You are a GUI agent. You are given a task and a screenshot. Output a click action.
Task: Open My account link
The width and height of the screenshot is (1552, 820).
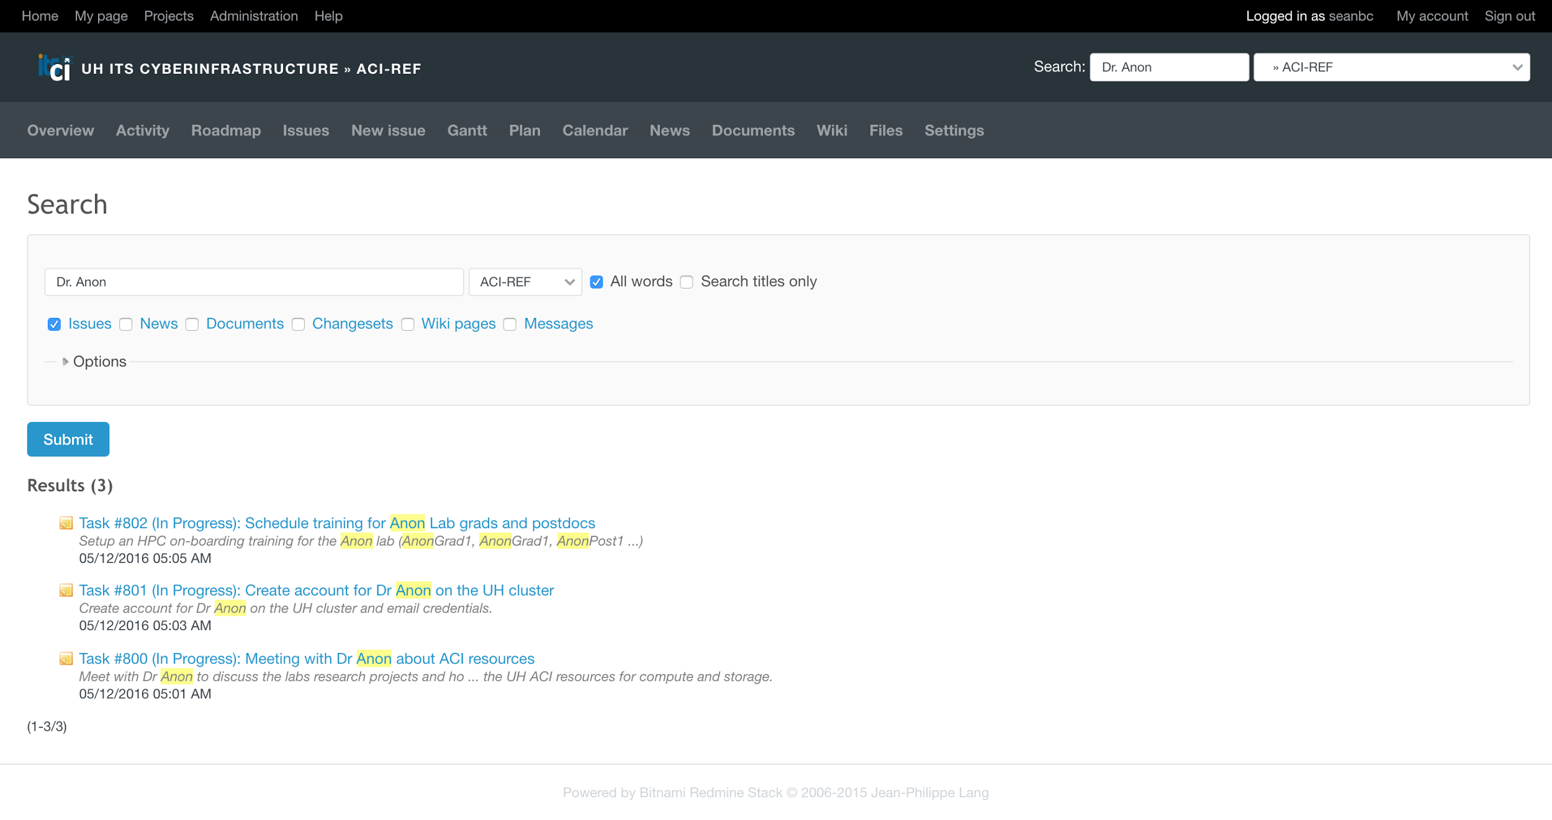pyautogui.click(x=1432, y=16)
